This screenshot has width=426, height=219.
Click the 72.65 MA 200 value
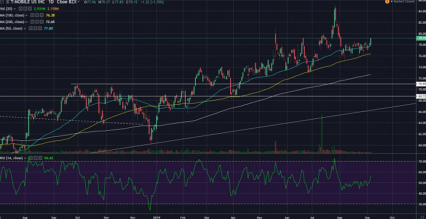tap(50, 22)
